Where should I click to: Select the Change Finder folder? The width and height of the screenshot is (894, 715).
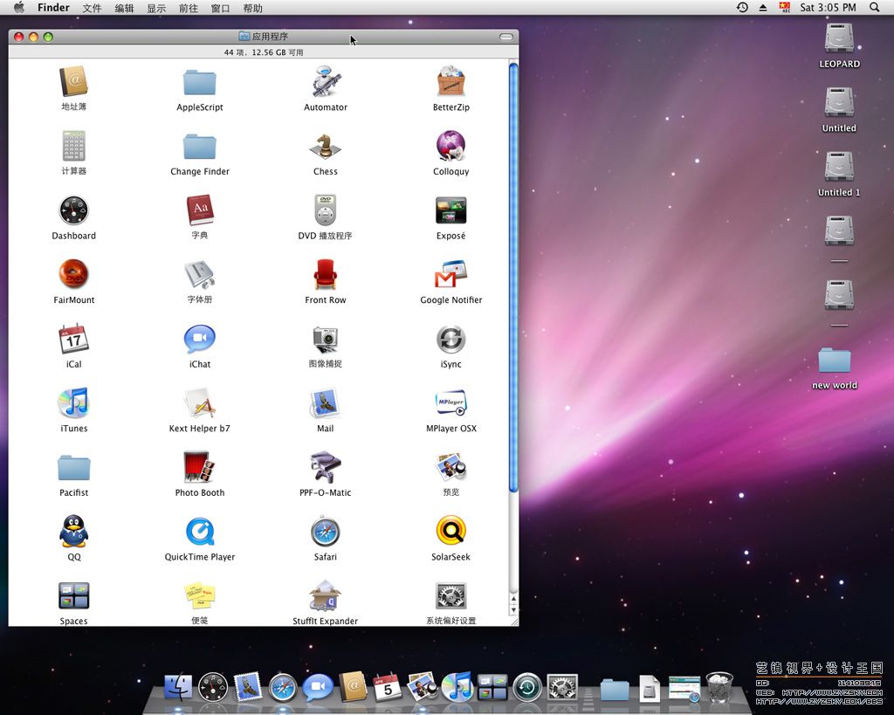200,148
